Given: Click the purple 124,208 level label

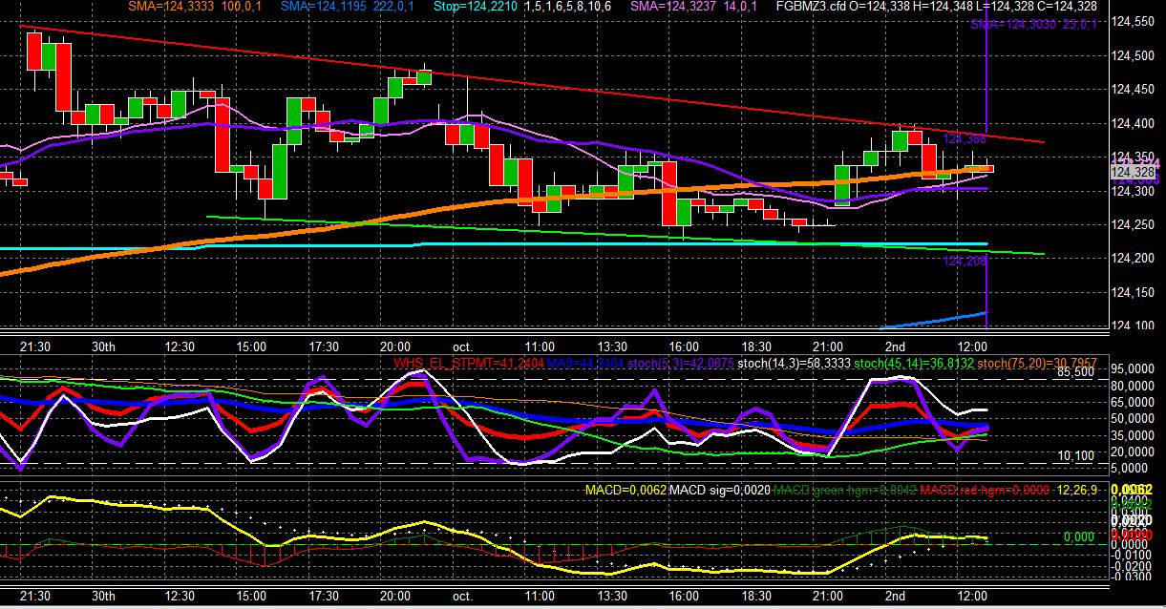Looking at the screenshot, I should (965, 261).
